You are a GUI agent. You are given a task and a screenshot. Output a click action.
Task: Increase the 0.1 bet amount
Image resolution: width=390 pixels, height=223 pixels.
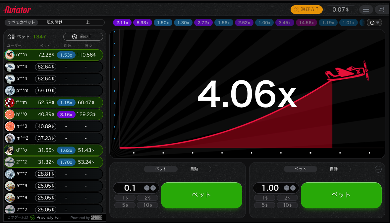[153, 188]
